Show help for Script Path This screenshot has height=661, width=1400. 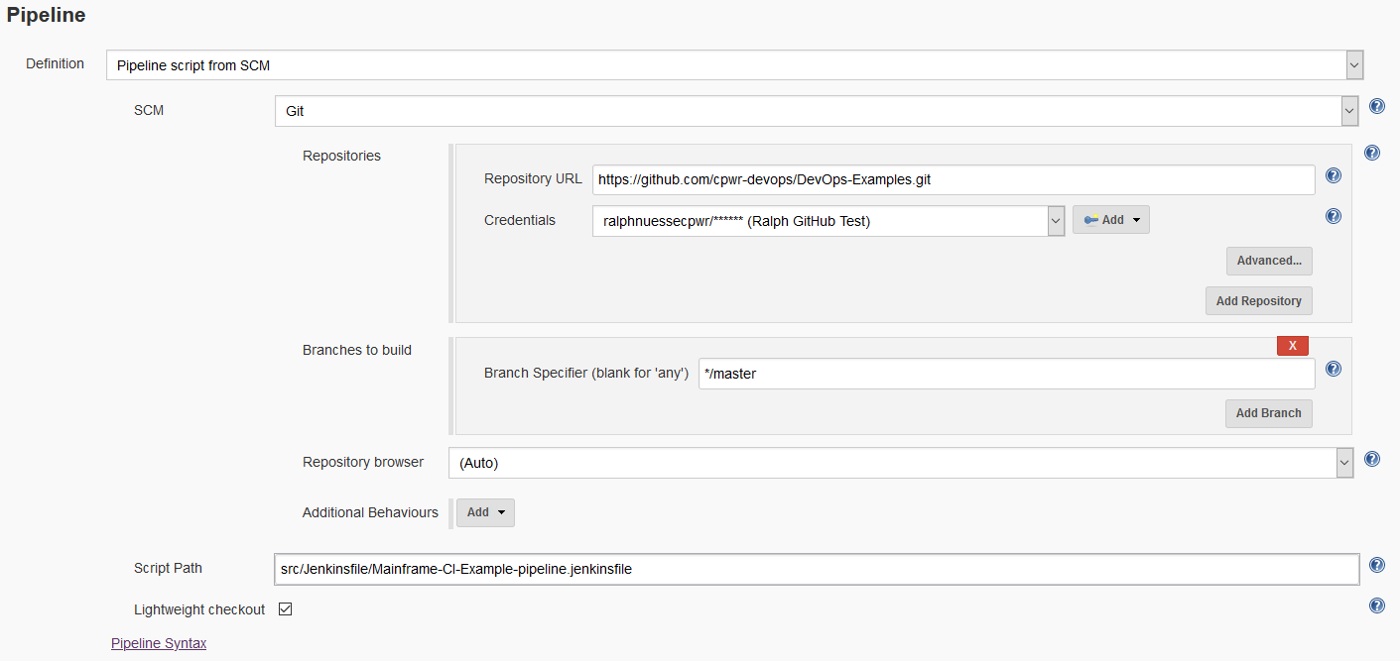[1377, 565]
